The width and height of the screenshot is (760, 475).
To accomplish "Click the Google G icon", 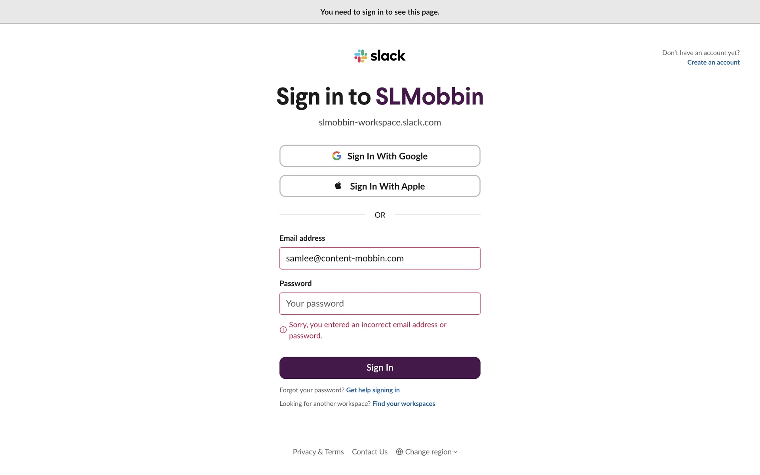I will [336, 156].
